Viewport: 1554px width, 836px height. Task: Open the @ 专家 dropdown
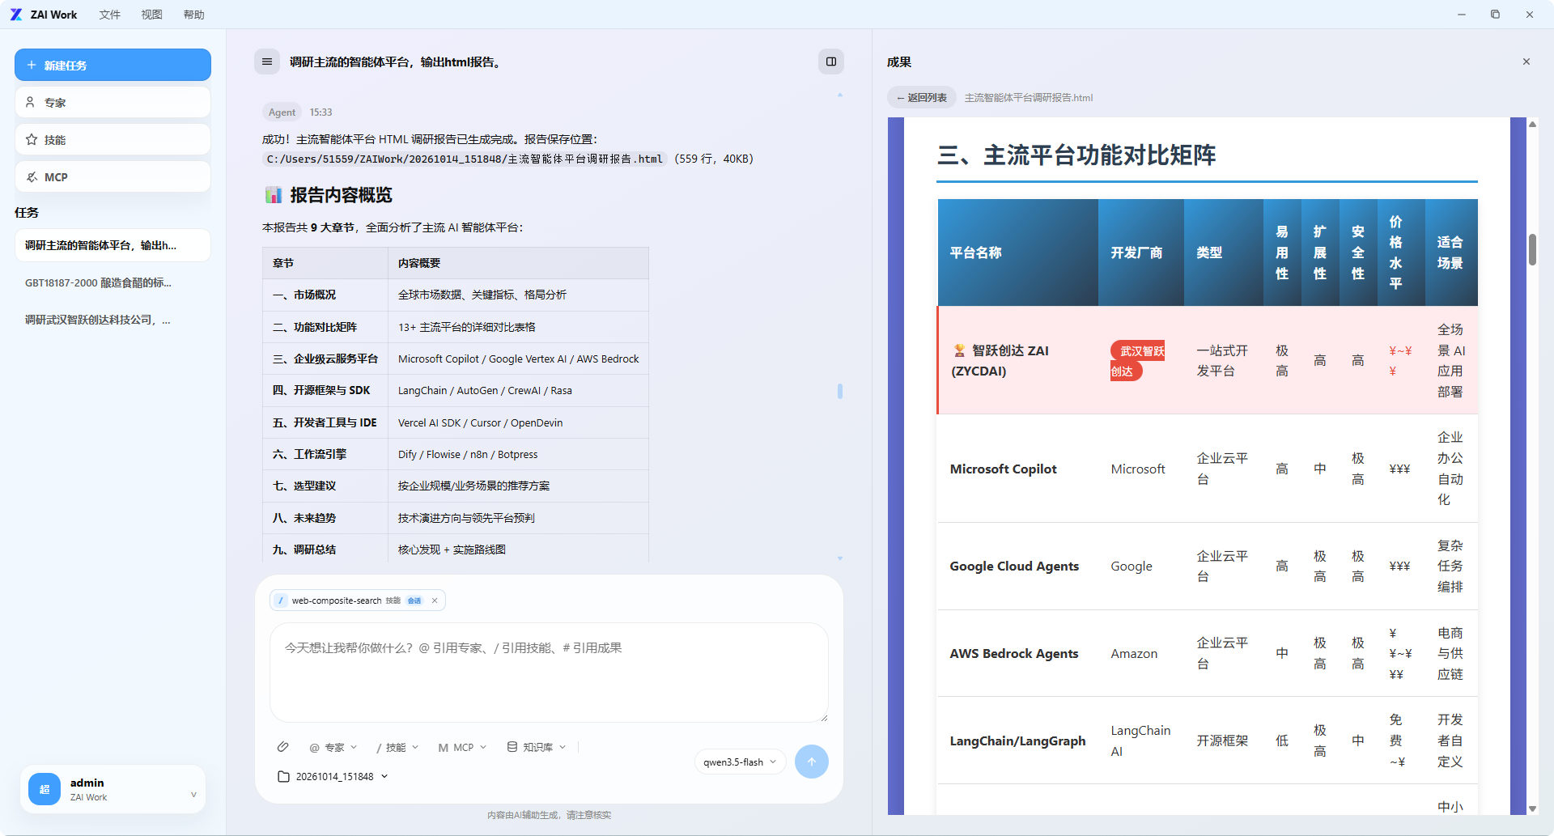(333, 747)
